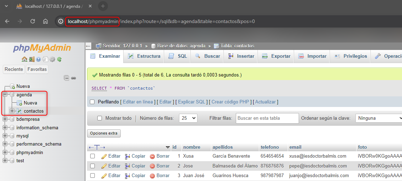Screen dimensions: 402x181
Task: Check the Mostrar todo checkbox
Action: (100, 118)
